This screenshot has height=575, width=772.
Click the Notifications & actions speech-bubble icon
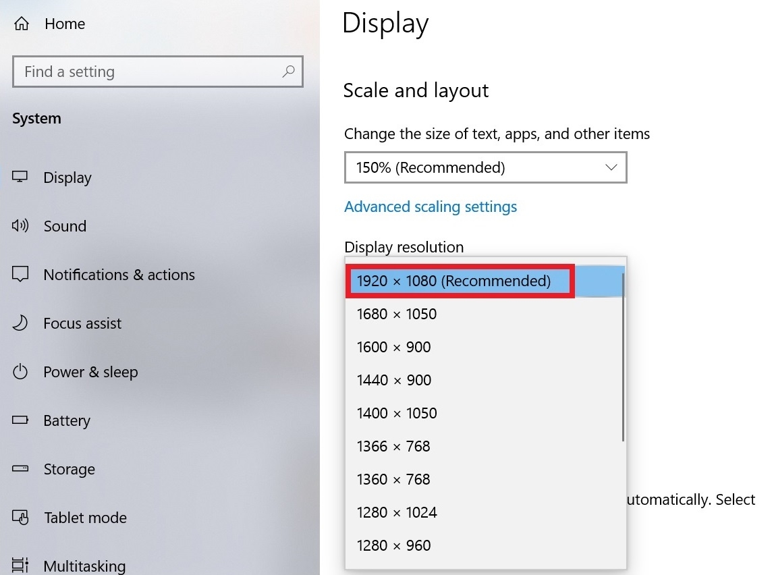click(x=20, y=274)
